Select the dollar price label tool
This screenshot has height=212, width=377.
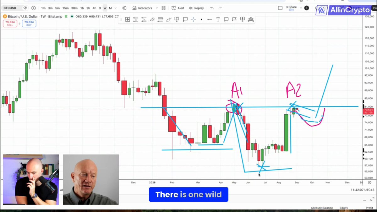pos(243,19)
